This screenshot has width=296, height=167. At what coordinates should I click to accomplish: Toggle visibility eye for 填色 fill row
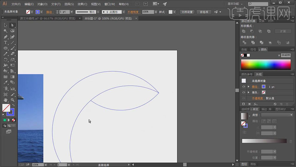[x=244, y=92]
